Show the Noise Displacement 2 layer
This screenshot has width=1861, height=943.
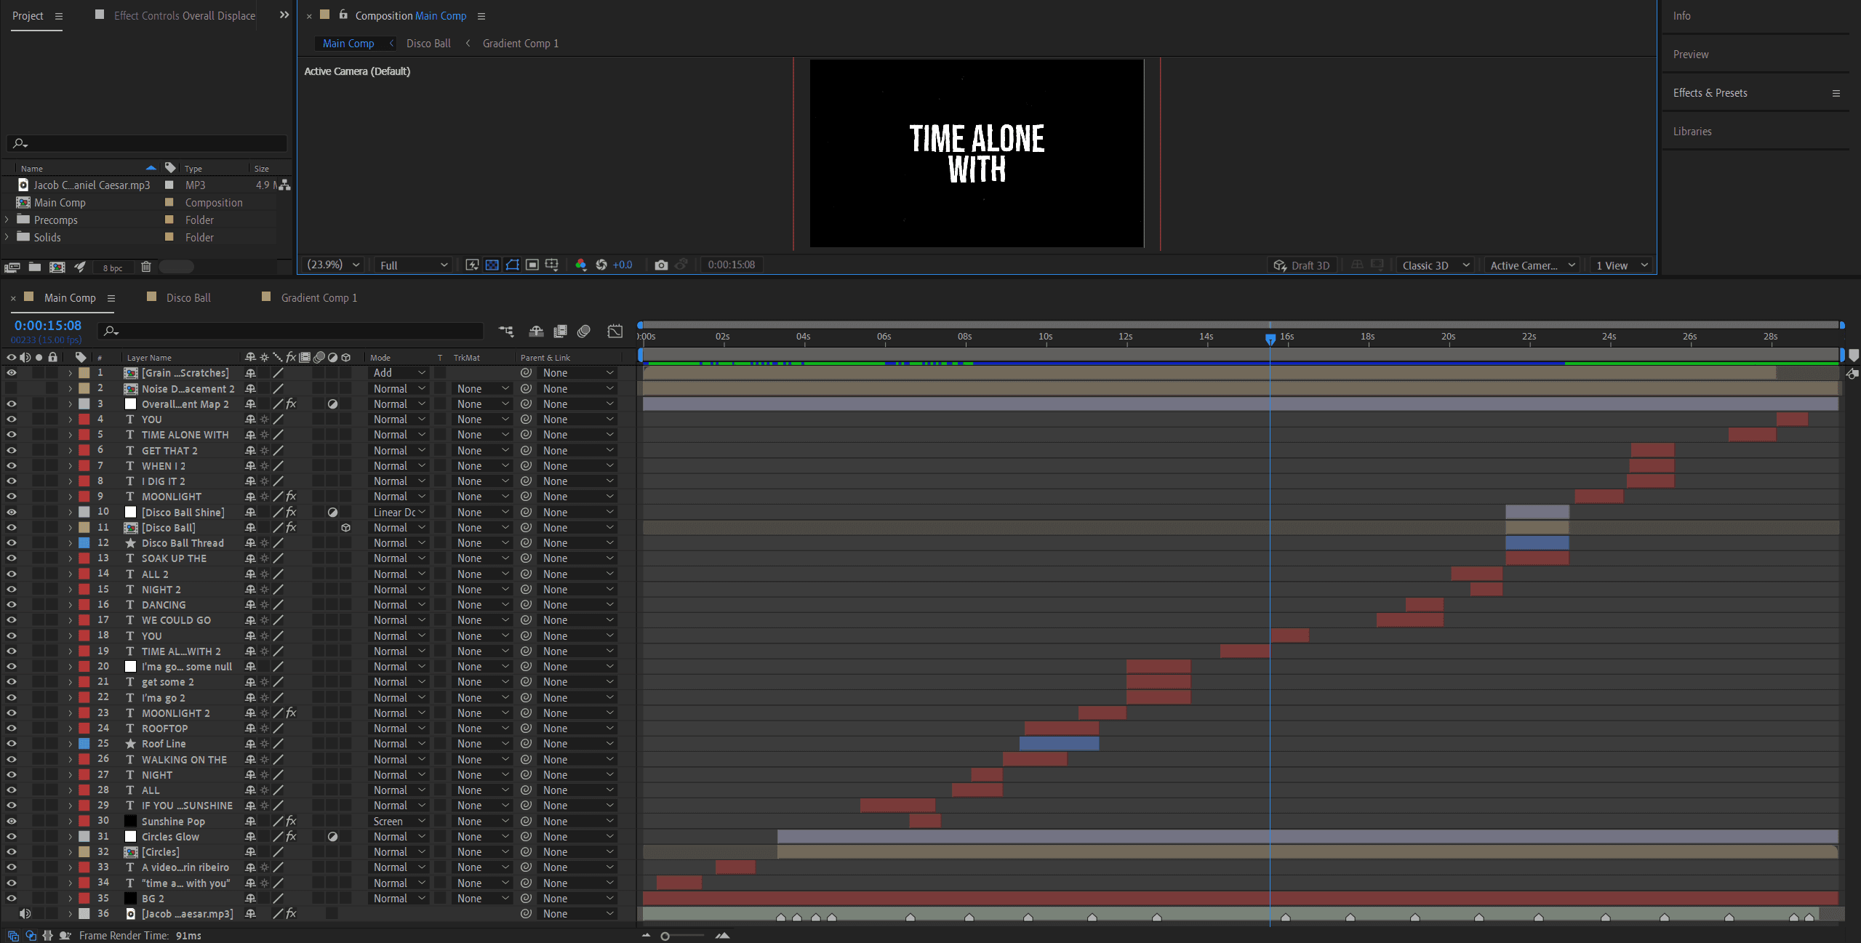[12, 388]
